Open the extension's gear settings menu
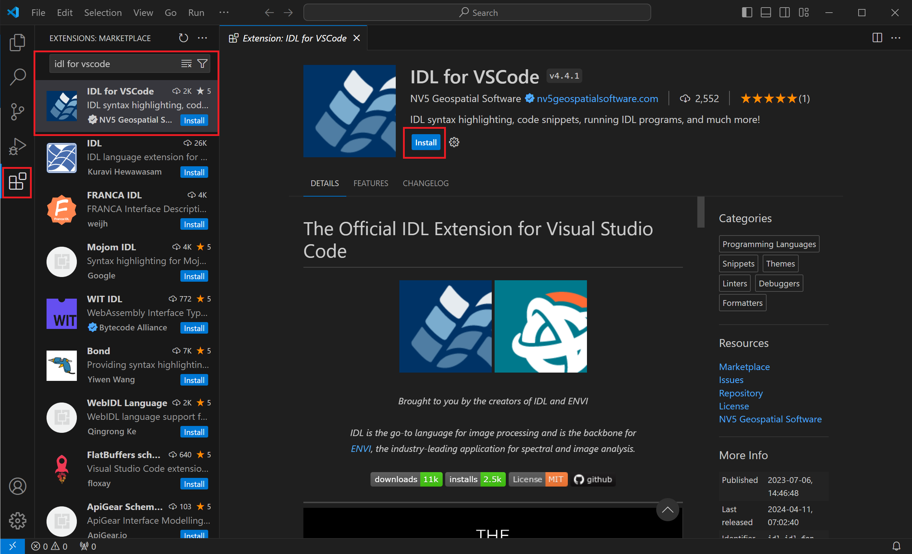Image resolution: width=912 pixels, height=554 pixels. pyautogui.click(x=454, y=142)
